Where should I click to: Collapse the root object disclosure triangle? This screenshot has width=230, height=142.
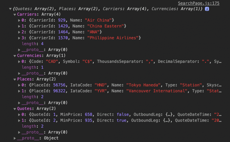pos(10,9)
